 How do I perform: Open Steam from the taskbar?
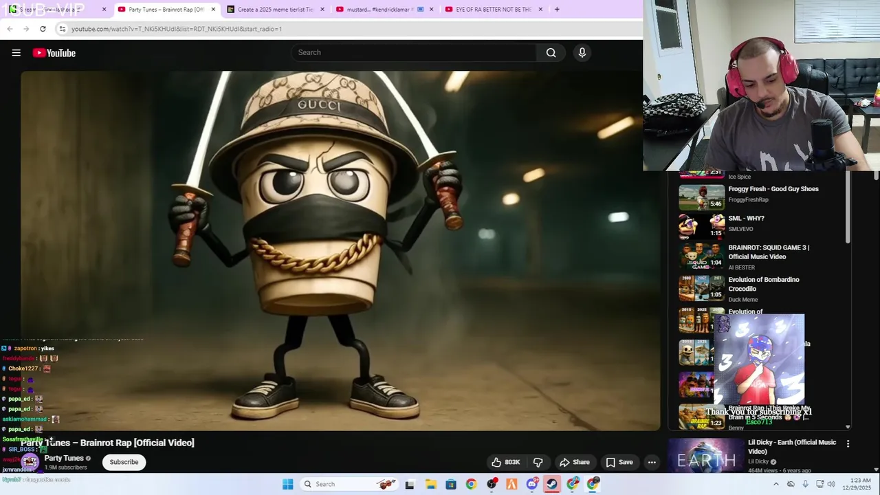(552, 484)
